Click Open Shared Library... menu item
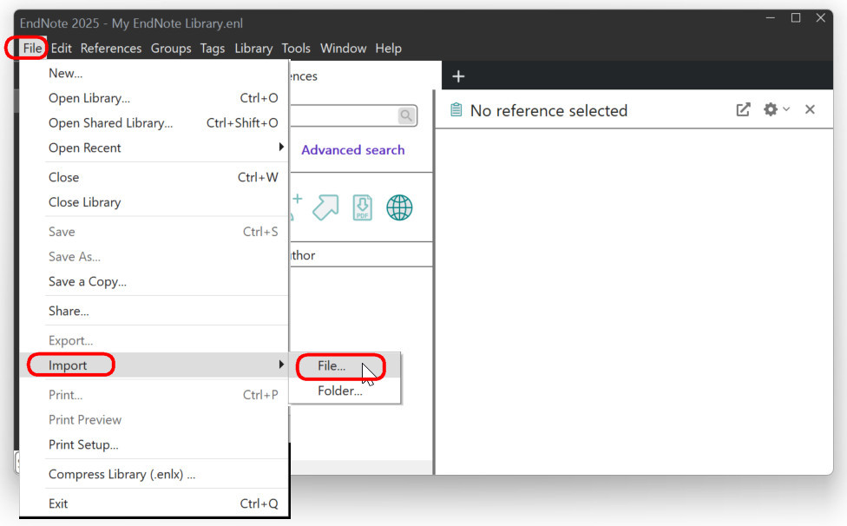Viewport: 847px width, 526px height. 110,123
